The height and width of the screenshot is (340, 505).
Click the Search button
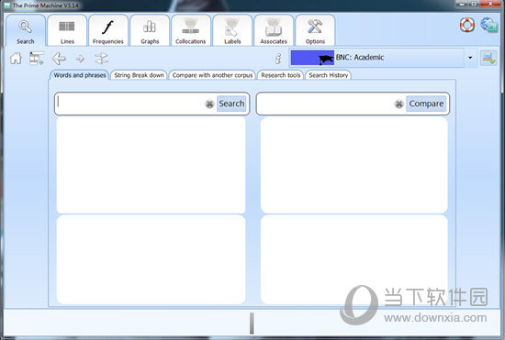click(x=231, y=104)
